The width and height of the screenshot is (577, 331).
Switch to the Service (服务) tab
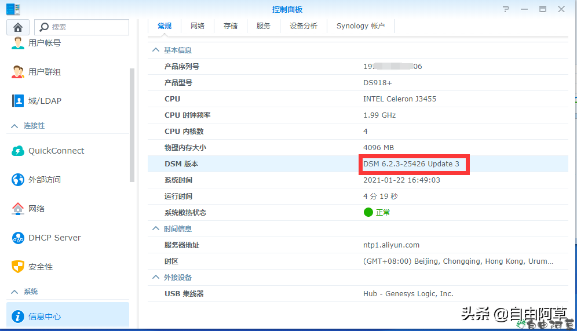click(x=264, y=26)
